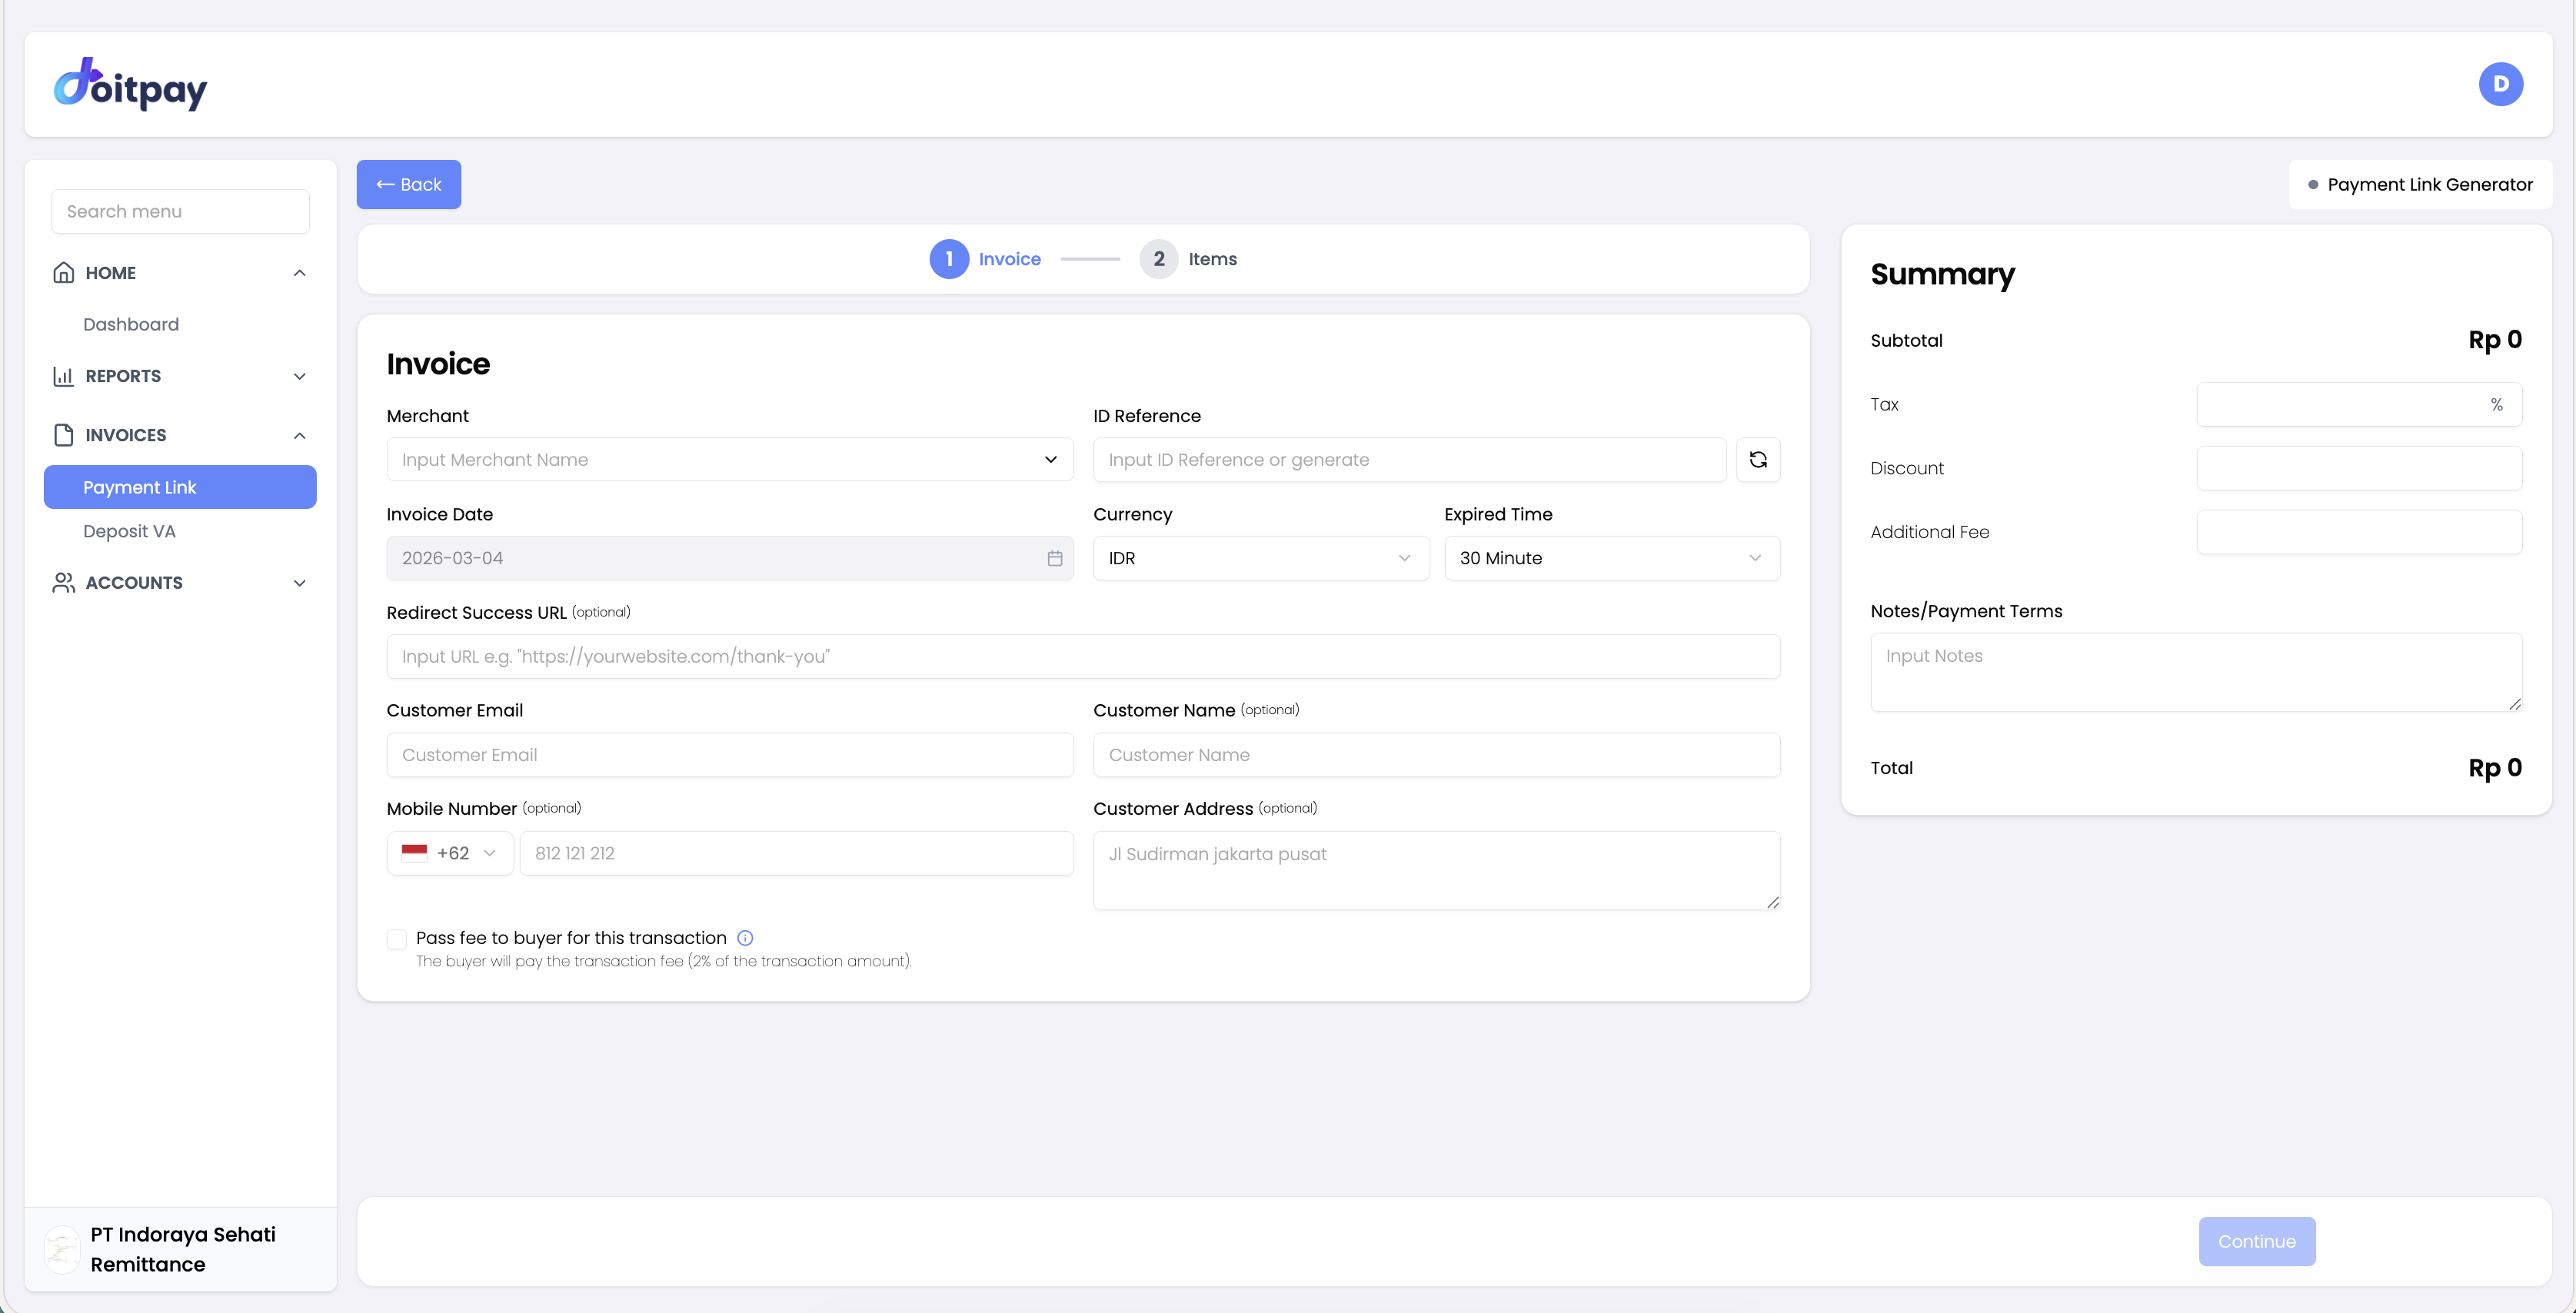
Task: Expand the REPORTS menu section
Action: (299, 376)
